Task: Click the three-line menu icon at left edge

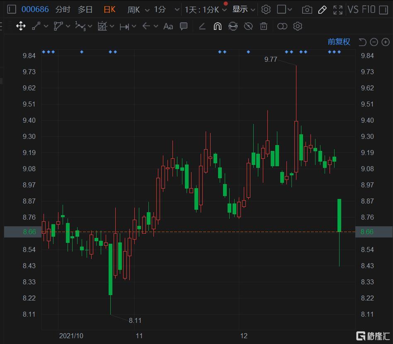Action: [1, 26]
